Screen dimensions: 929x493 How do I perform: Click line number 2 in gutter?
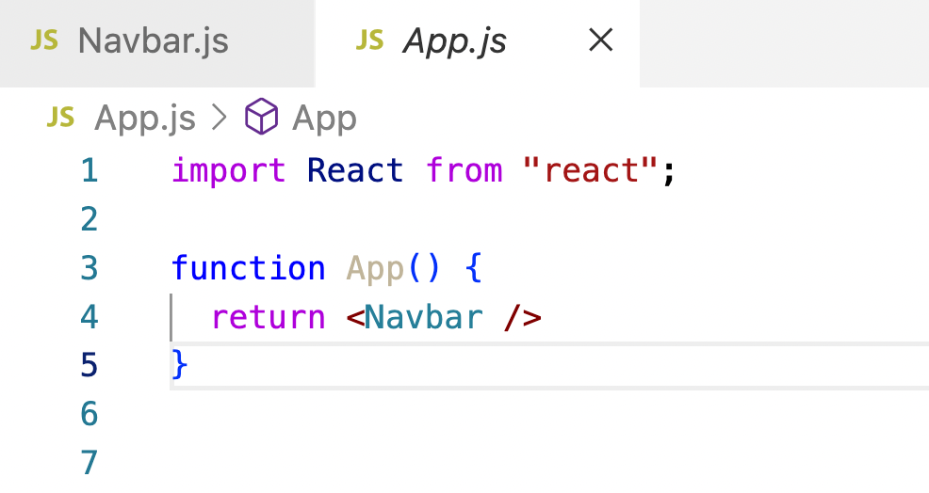tap(89, 219)
